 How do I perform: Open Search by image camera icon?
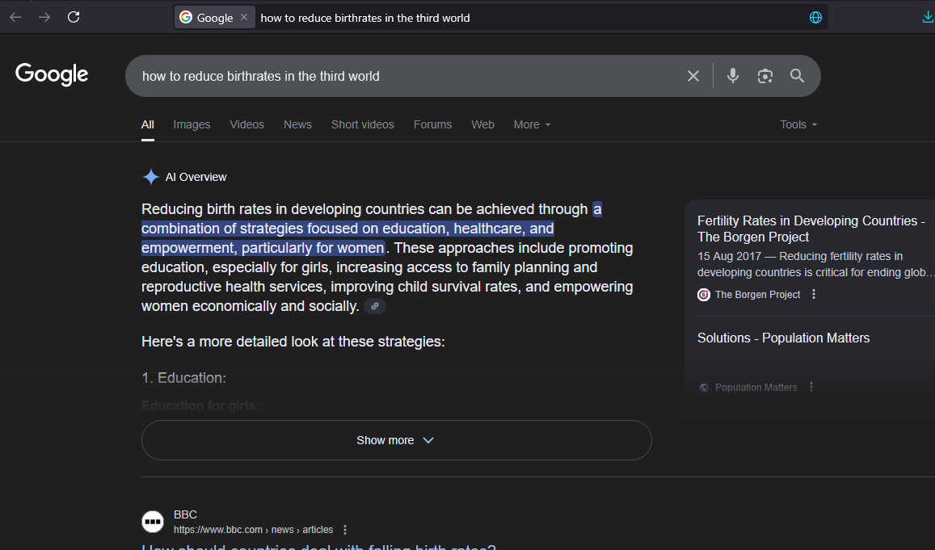coord(765,76)
